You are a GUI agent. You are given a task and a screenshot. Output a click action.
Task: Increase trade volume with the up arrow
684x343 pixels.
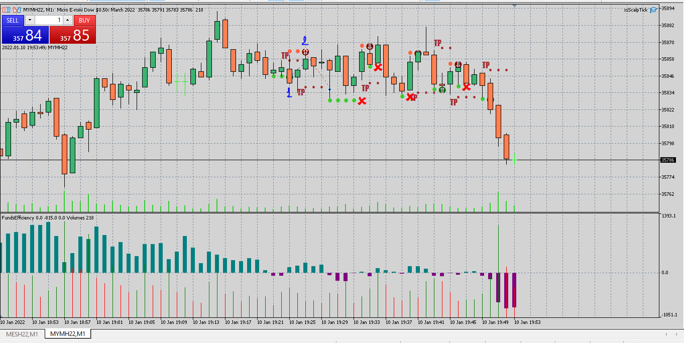point(68,20)
